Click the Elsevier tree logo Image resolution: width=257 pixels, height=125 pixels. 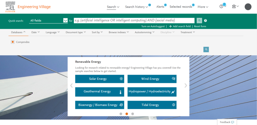pyautogui.click(x=10, y=7)
